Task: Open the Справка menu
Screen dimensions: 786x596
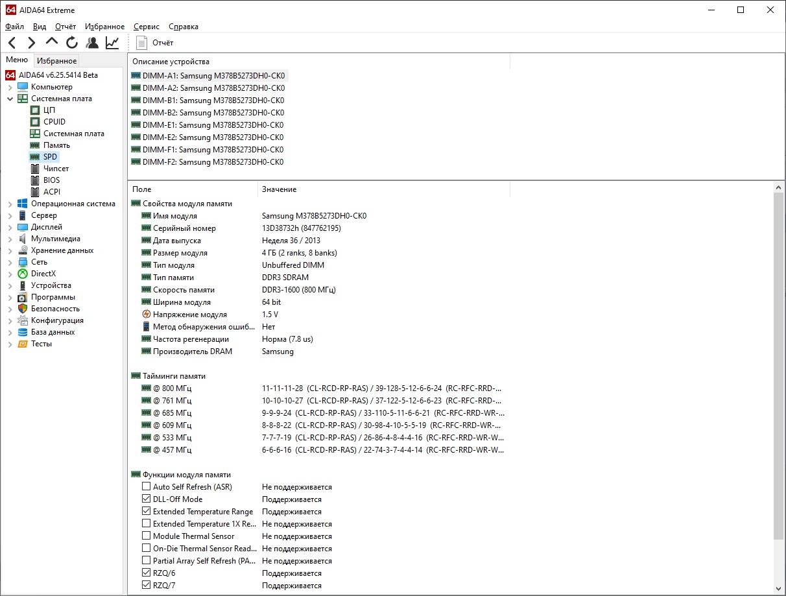Action: click(x=184, y=27)
